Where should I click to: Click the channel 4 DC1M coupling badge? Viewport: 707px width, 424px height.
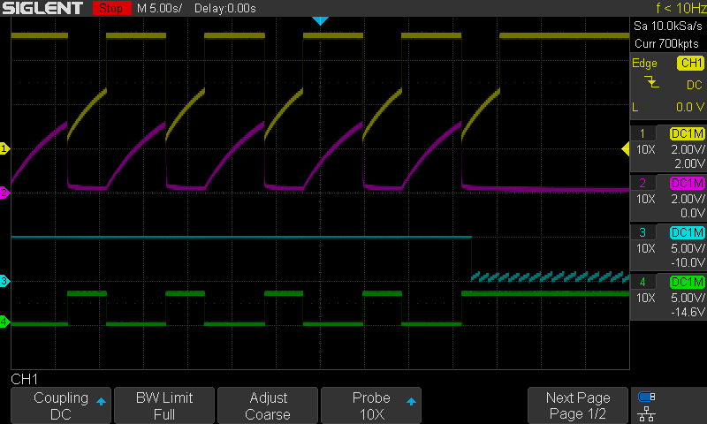(x=688, y=282)
